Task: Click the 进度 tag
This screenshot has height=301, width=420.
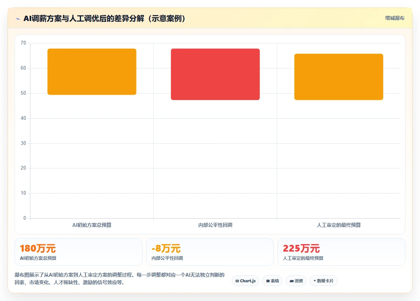Action: (296, 281)
